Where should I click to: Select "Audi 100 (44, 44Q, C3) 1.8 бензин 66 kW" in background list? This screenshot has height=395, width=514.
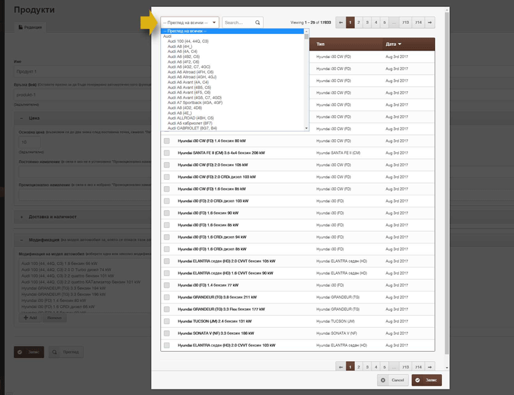coord(59,264)
